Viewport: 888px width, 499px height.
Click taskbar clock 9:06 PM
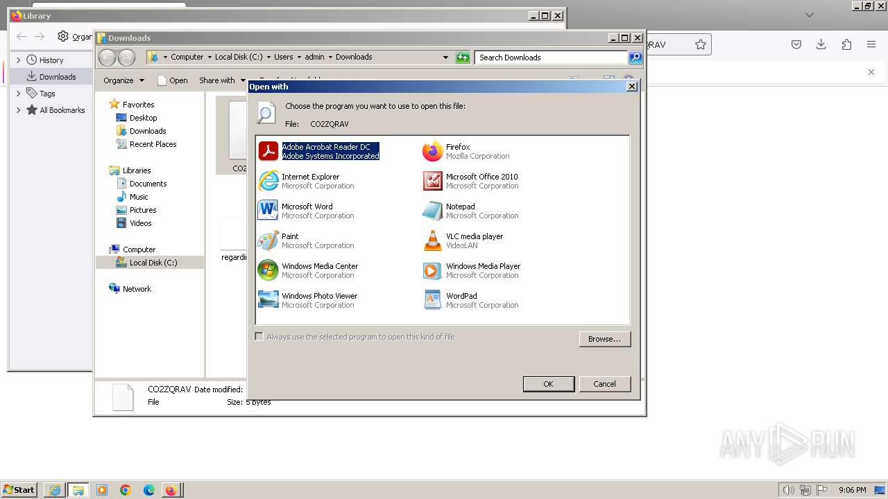[x=852, y=490]
